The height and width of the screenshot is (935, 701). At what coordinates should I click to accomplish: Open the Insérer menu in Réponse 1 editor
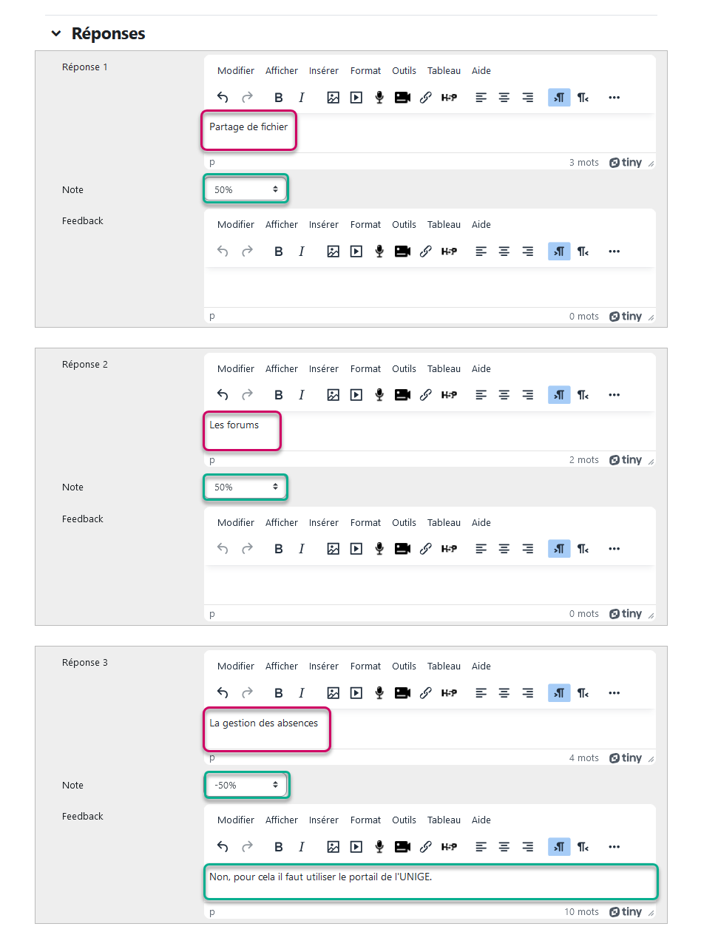[324, 71]
